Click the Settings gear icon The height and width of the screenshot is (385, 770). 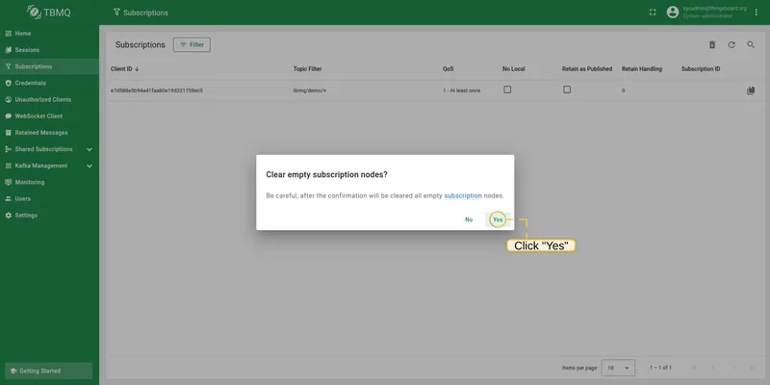click(x=9, y=215)
